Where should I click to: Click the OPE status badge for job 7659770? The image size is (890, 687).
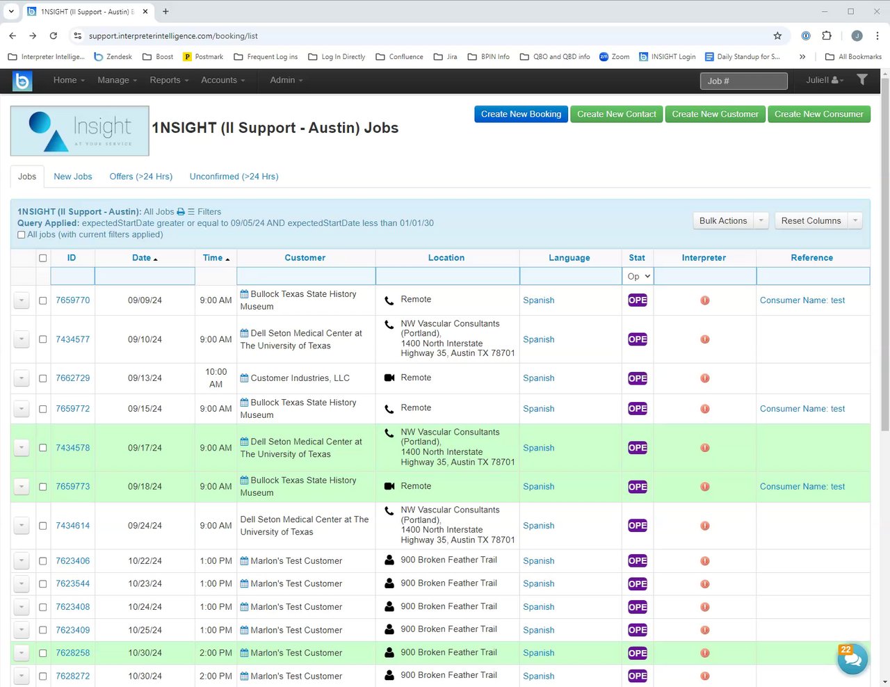click(638, 300)
